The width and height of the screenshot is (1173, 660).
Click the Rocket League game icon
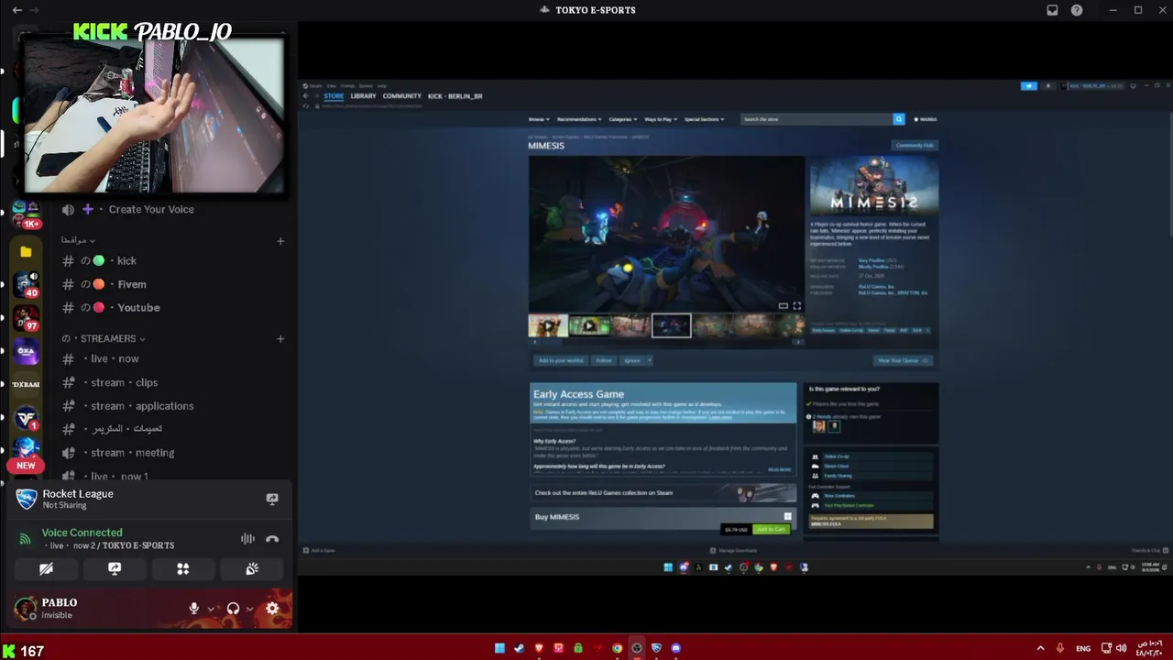point(27,500)
